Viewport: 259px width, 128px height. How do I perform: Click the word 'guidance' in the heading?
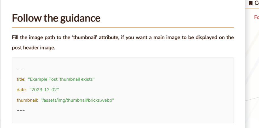80,18
